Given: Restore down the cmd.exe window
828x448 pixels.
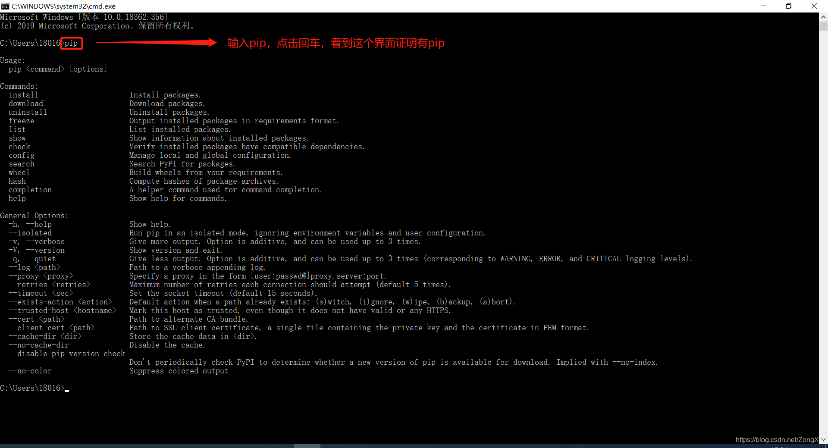Looking at the screenshot, I should point(789,6).
